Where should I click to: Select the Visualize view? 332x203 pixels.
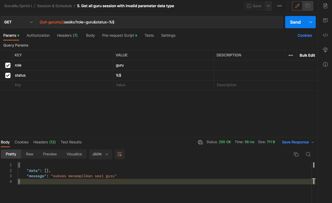point(74,154)
